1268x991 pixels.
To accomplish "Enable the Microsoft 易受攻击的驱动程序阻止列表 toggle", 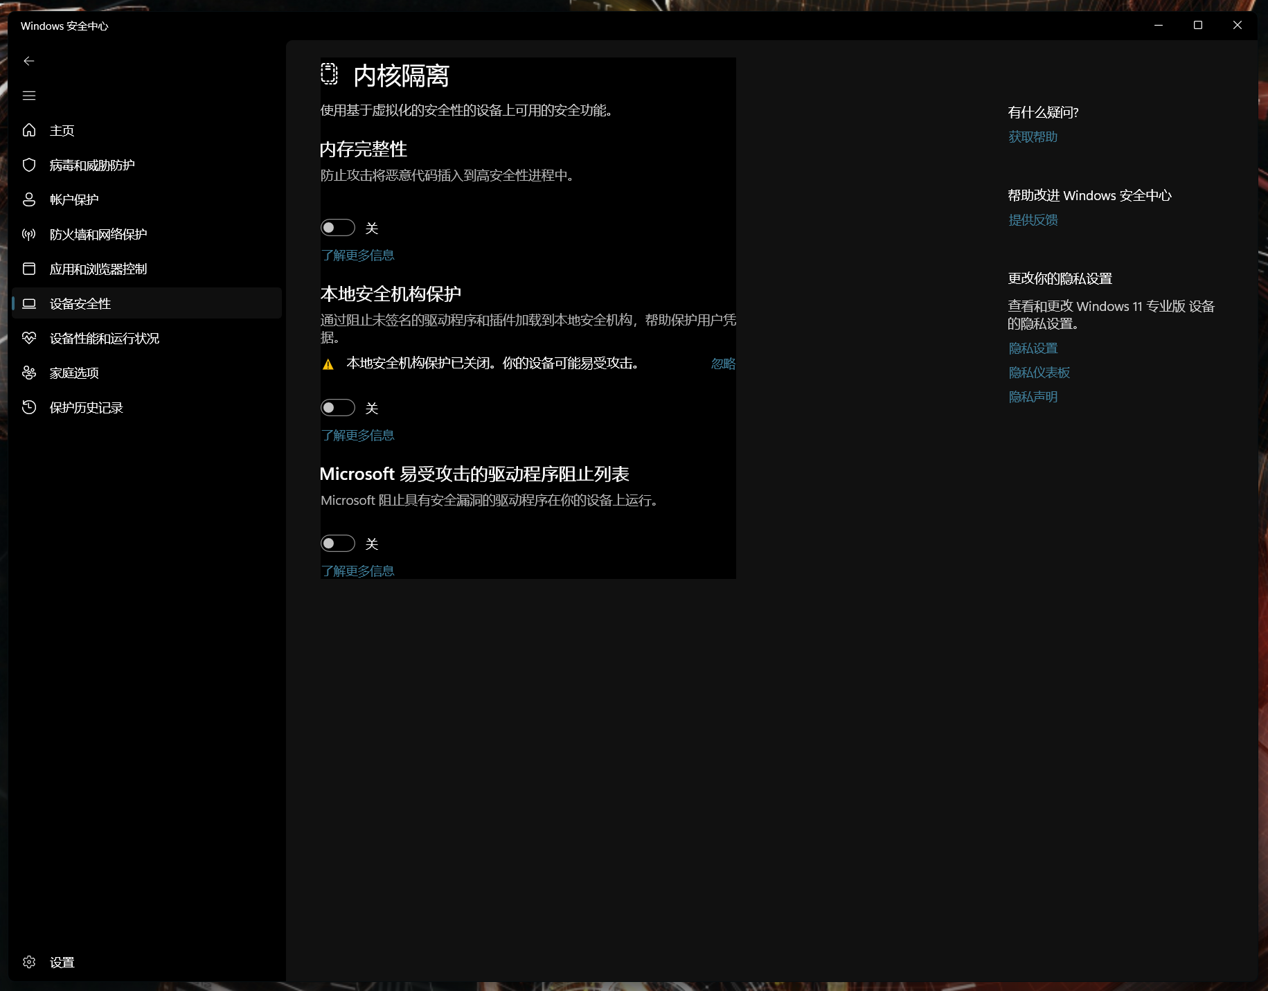I will point(338,544).
